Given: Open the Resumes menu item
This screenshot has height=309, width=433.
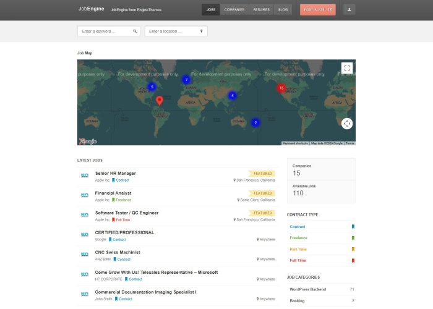Looking at the screenshot, I should (261, 10).
